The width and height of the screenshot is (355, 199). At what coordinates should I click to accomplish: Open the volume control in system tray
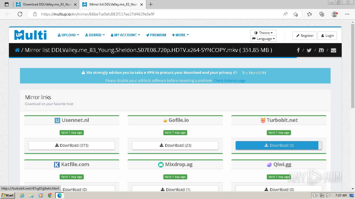(x=315, y=195)
